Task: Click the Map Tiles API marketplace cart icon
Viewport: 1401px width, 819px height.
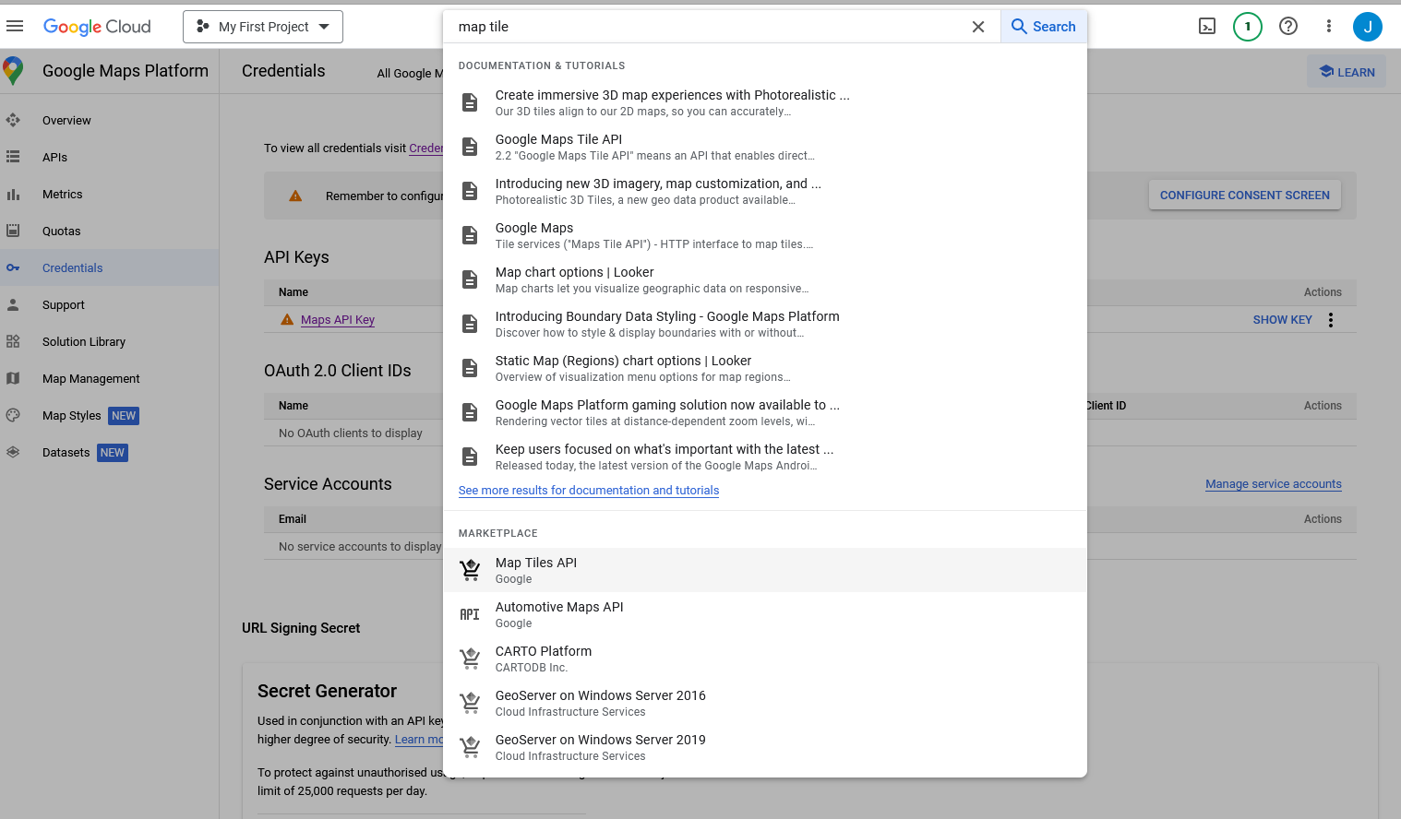Action: point(470,570)
